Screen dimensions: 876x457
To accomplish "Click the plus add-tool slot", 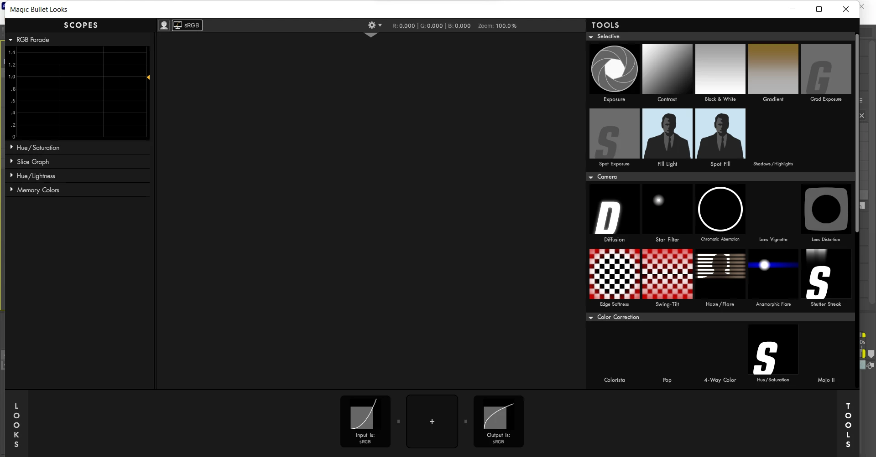I will [432, 421].
